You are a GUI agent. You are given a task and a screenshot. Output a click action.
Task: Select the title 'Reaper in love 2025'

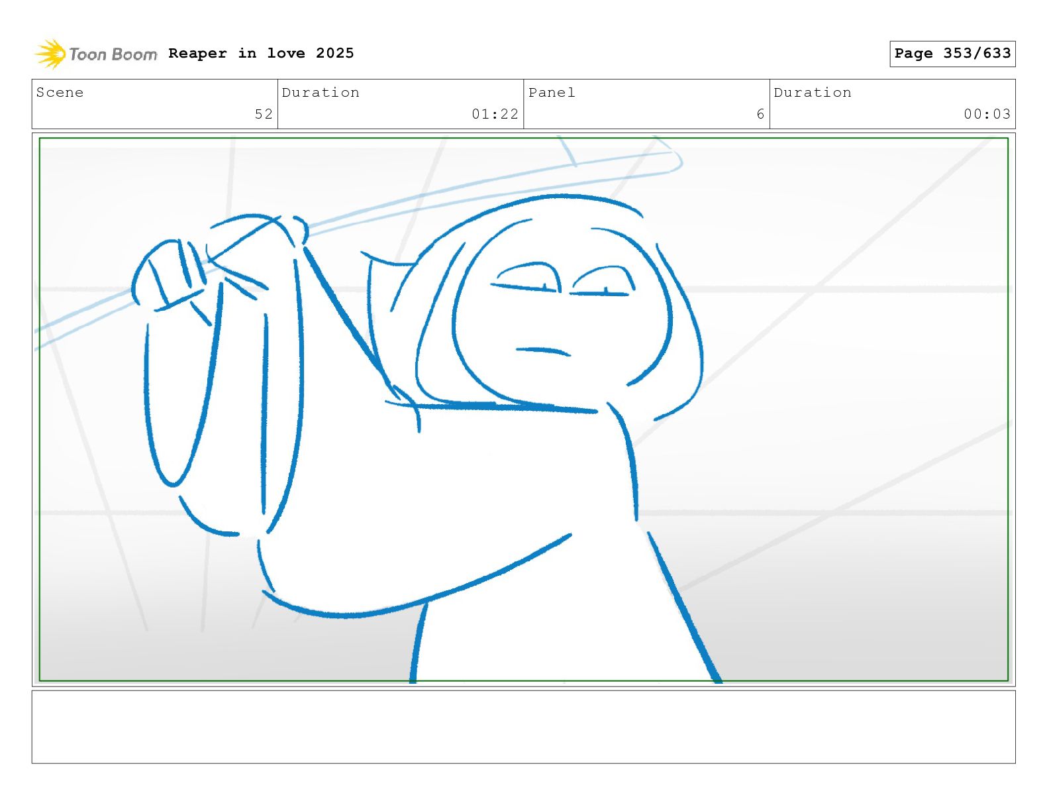click(261, 53)
